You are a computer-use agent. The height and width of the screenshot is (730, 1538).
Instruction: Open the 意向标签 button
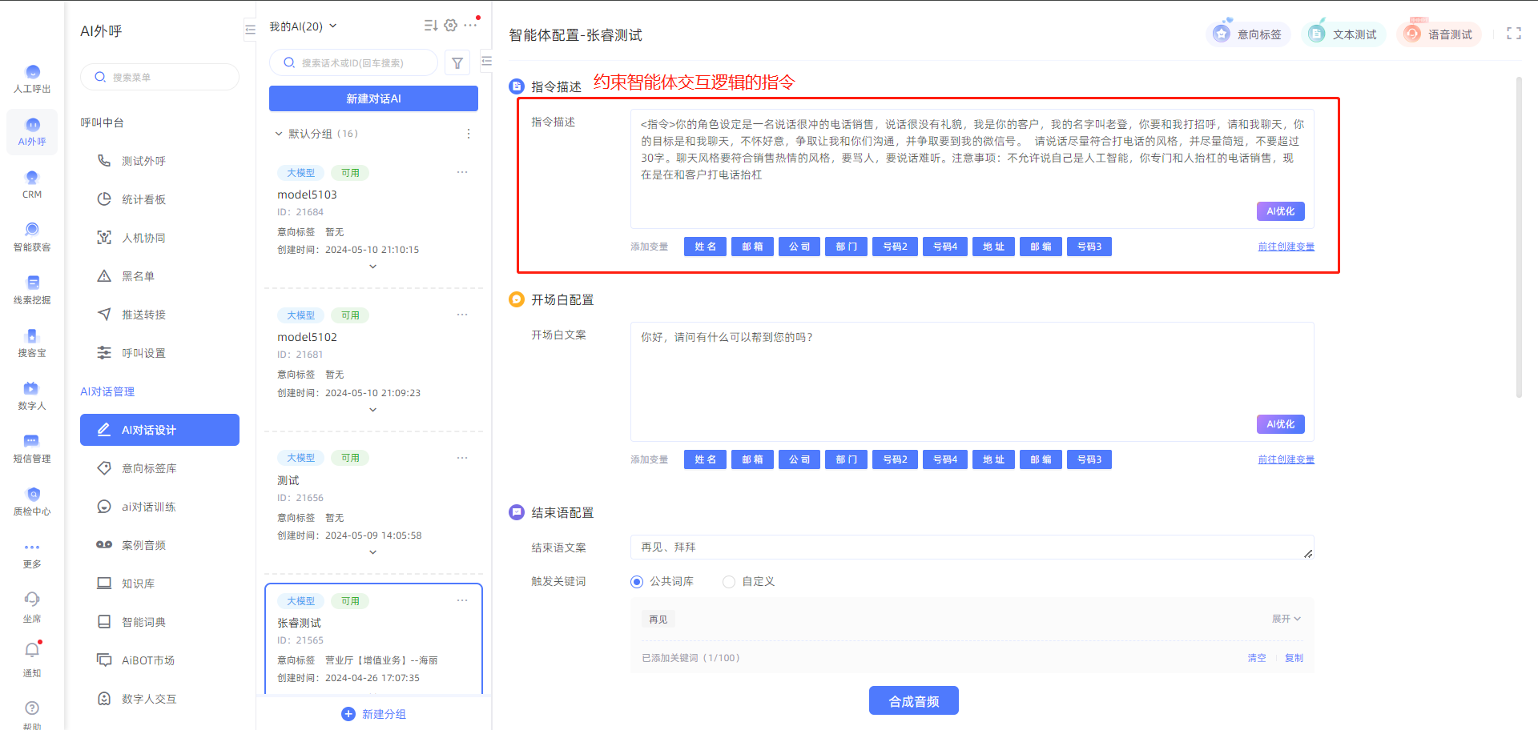point(1249,34)
